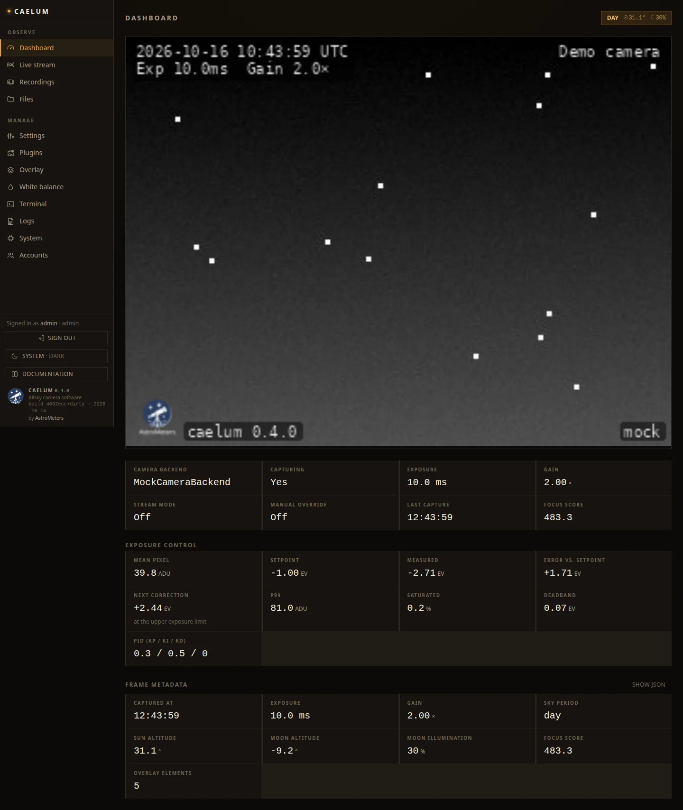Click the Caelum telescope logo in sidebar footer
Screen dimensions: 683x810
16,396
